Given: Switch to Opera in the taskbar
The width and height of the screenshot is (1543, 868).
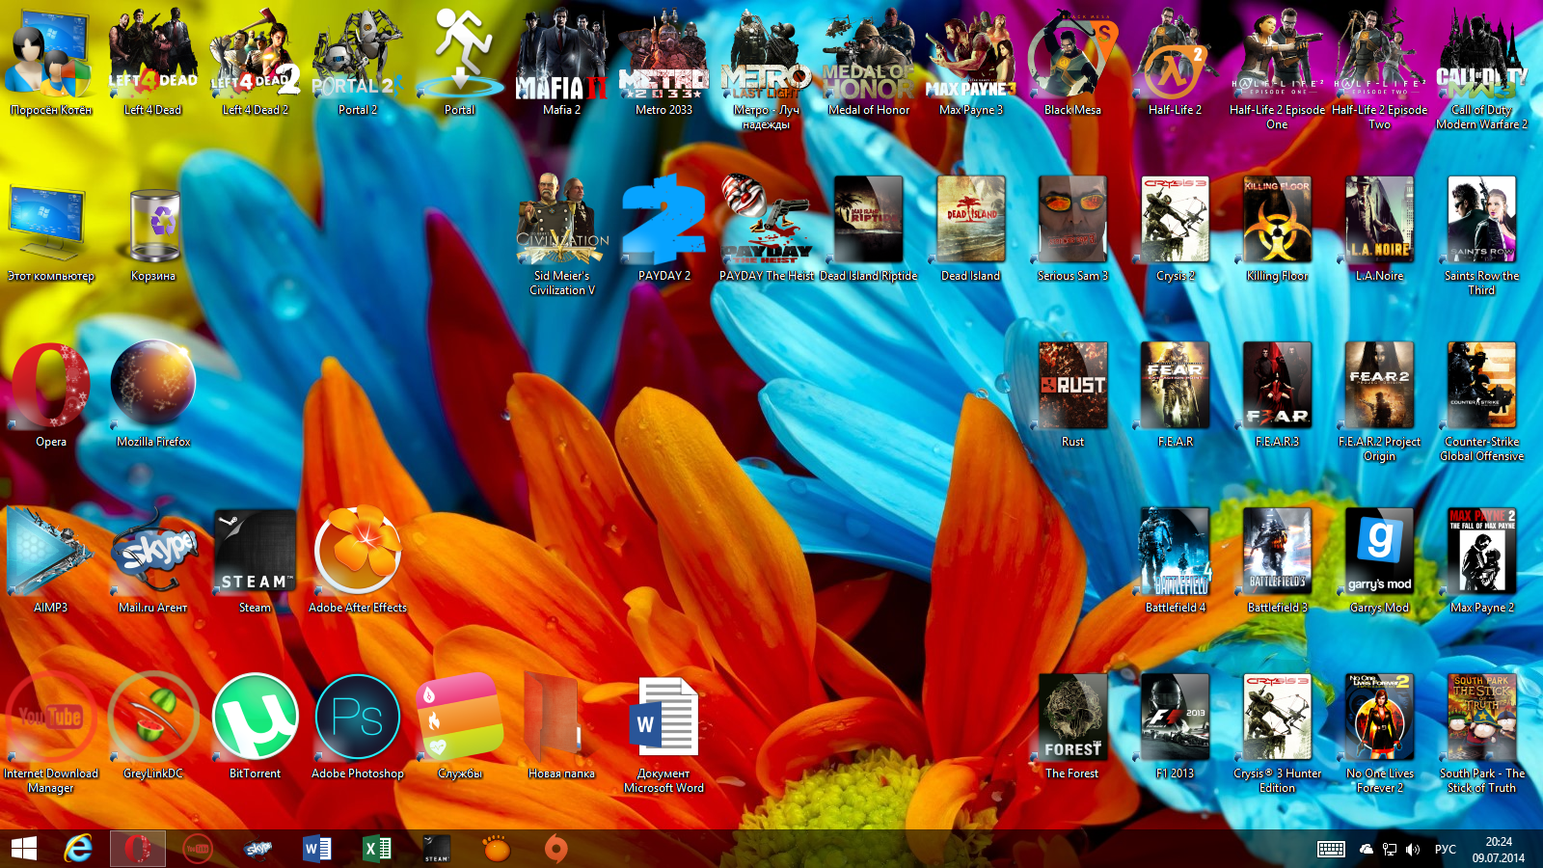Looking at the screenshot, I should pyautogui.click(x=138, y=849).
